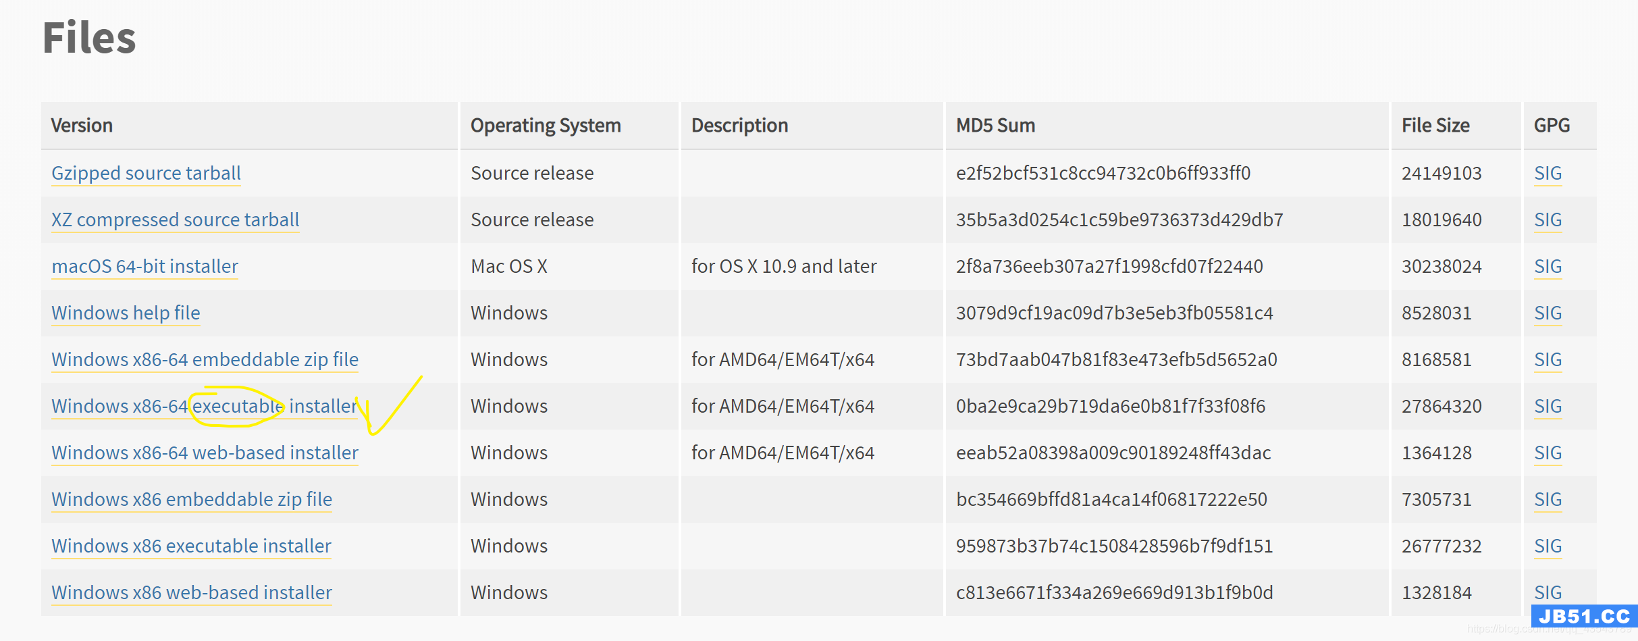This screenshot has width=1638, height=641.
Task: Select MD5 sum bc354669bffd81a4ca14f06817222e50
Action: (1111, 500)
